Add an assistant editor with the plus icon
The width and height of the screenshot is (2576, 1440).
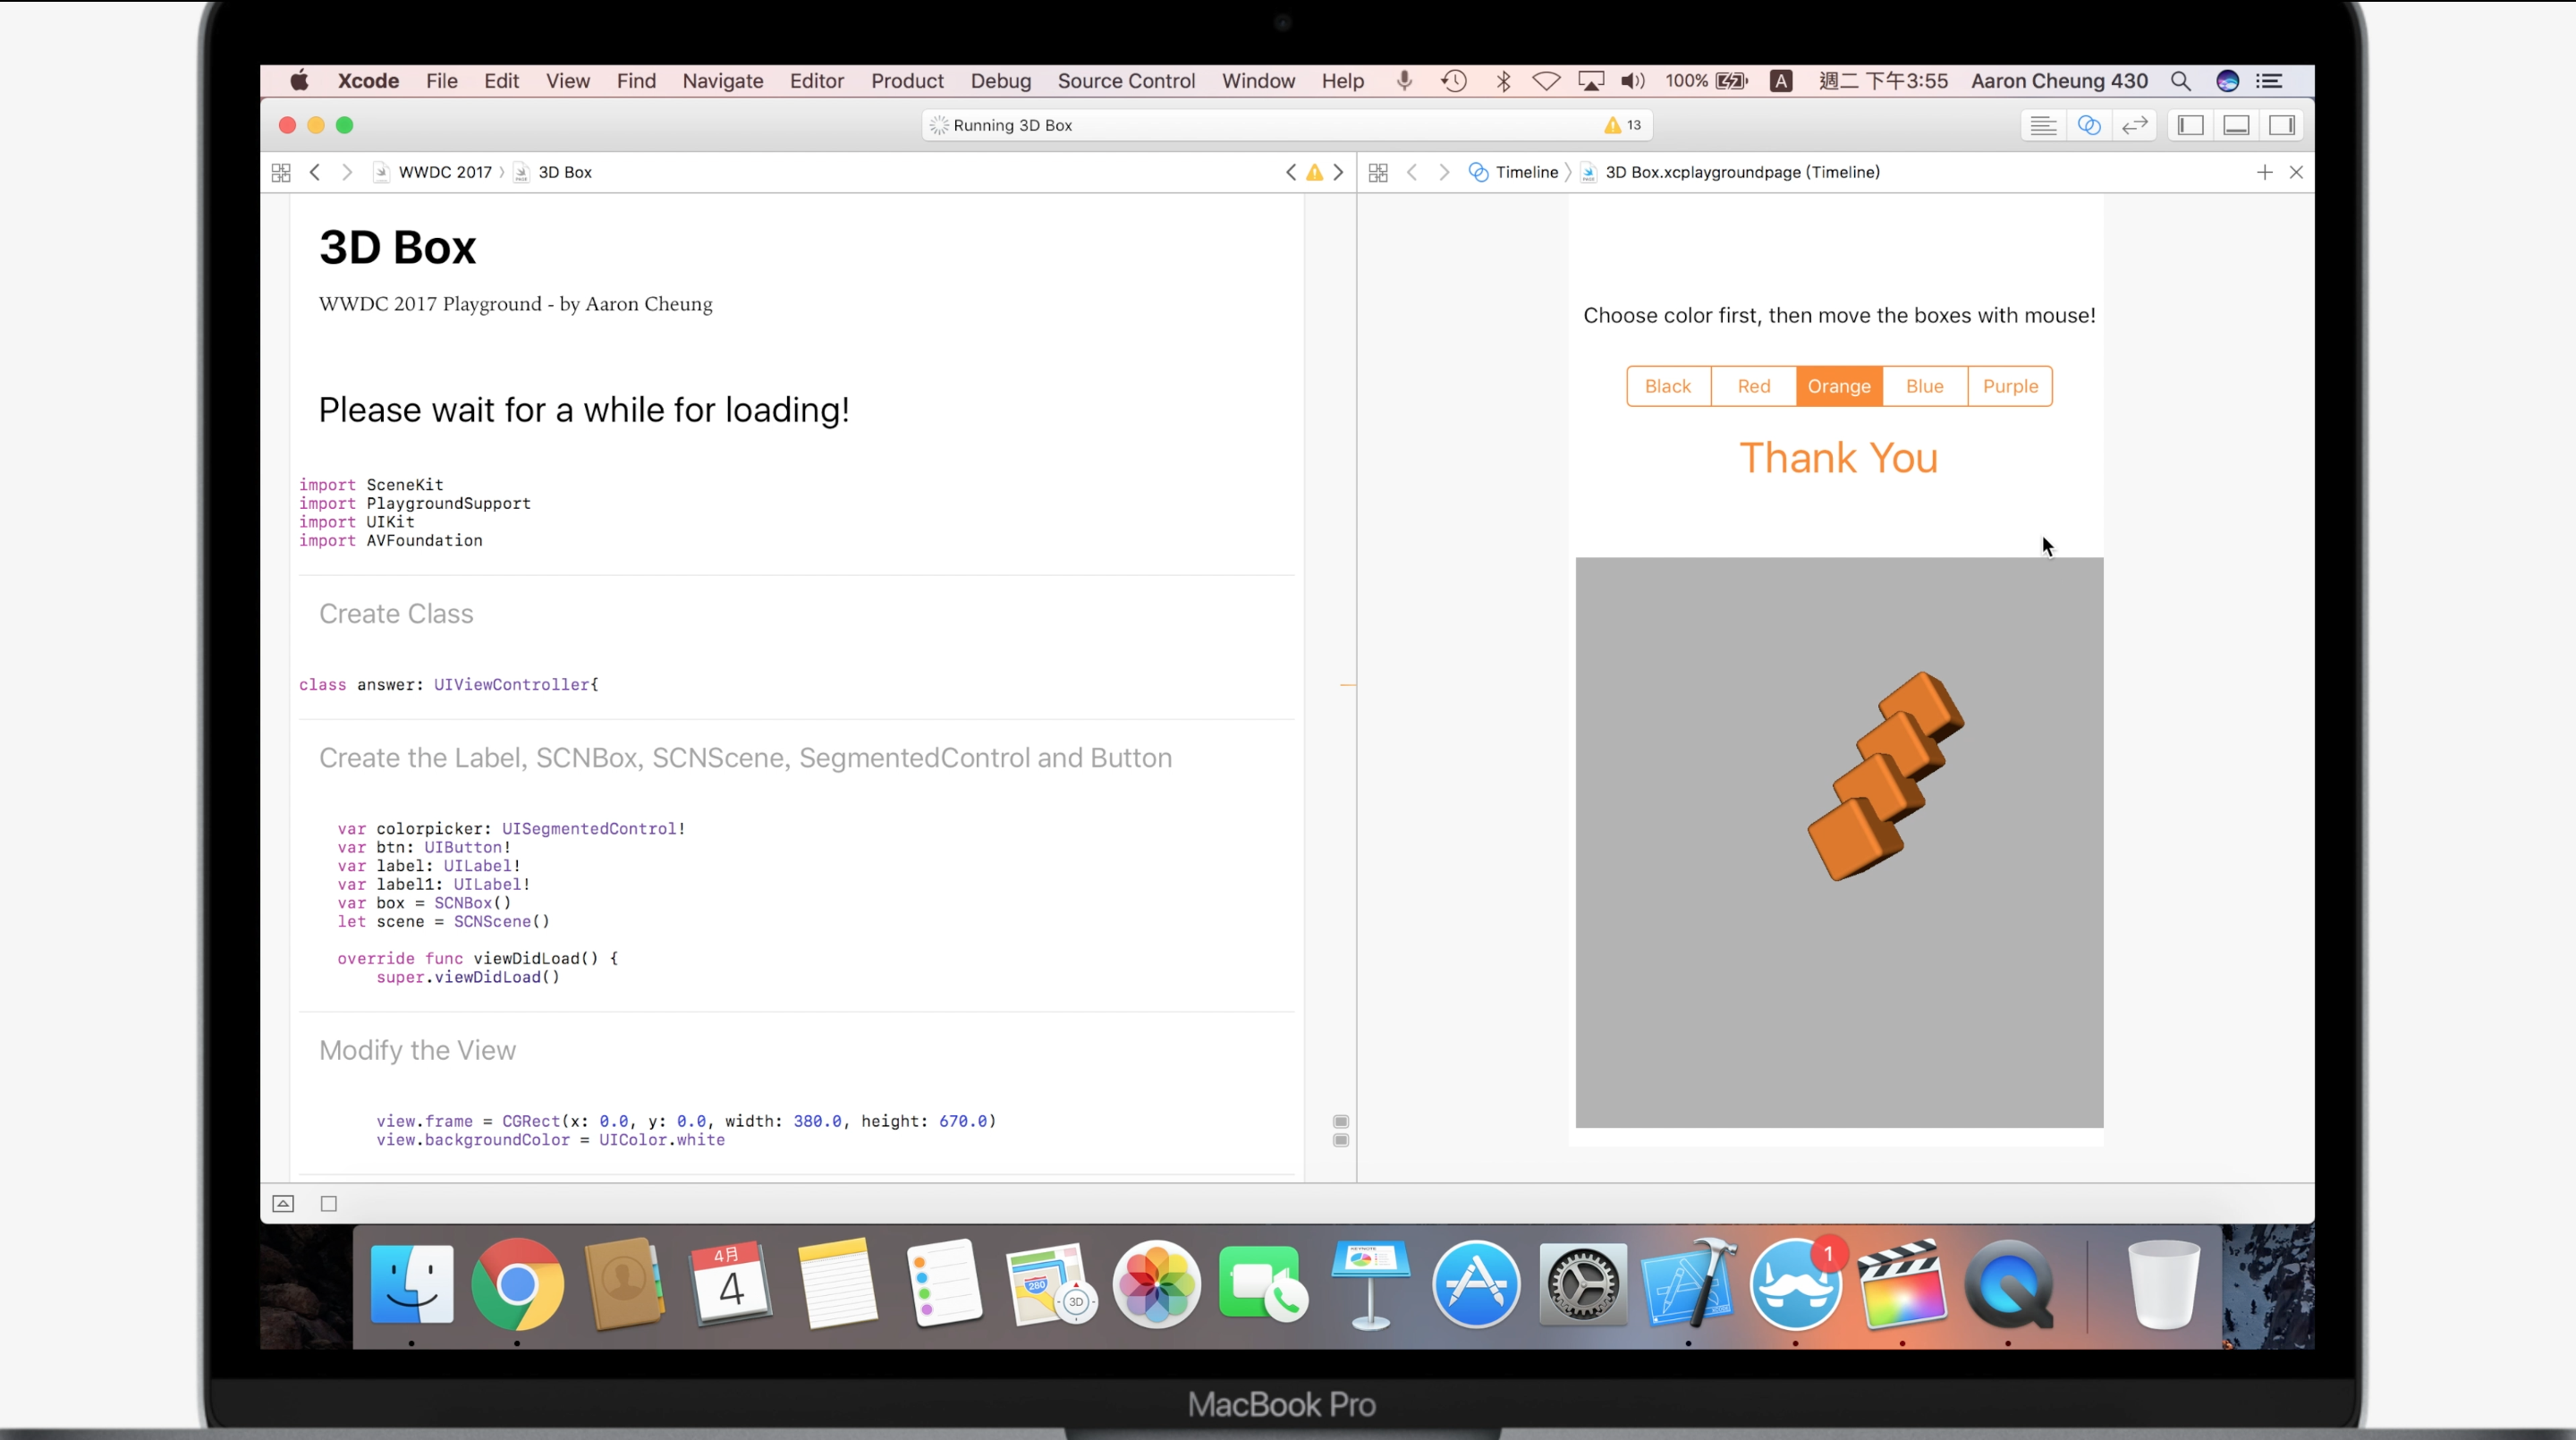(2264, 172)
